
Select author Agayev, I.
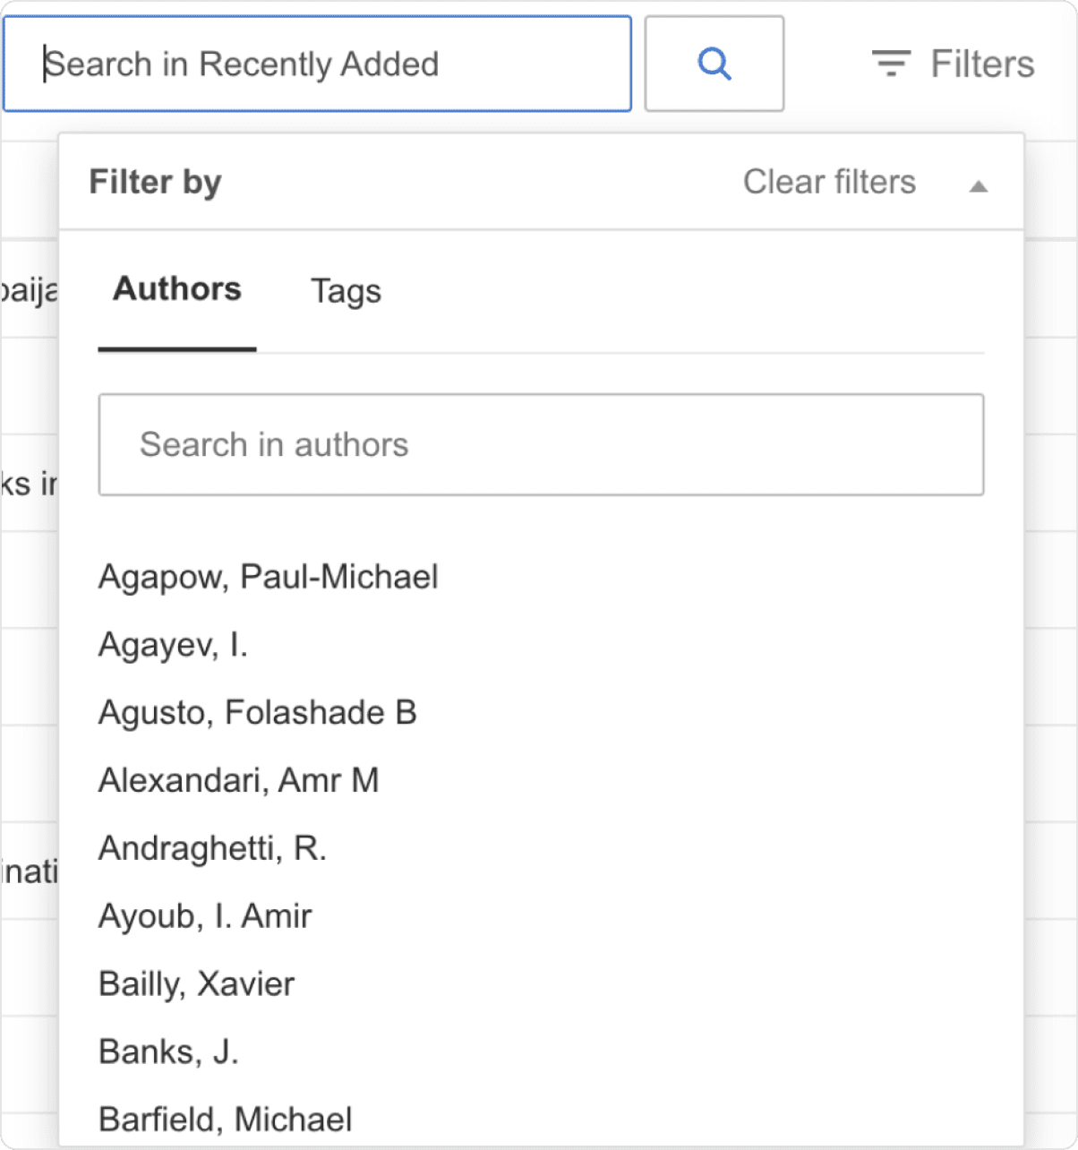coord(172,644)
